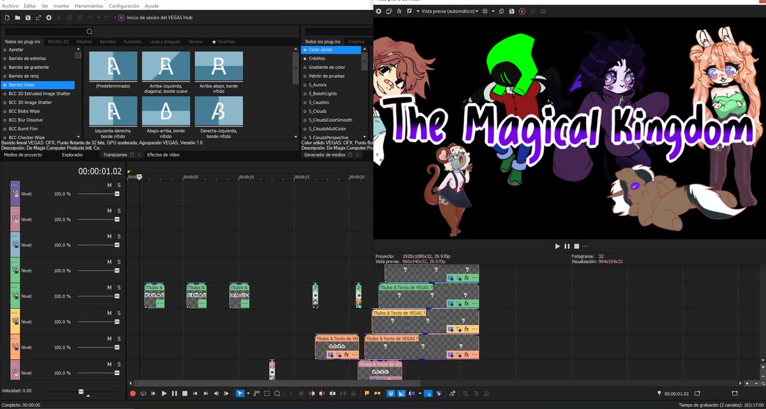Image resolution: width=766 pixels, height=409 pixels.
Task: Open video output FX in preview toolbar
Action: point(399,11)
